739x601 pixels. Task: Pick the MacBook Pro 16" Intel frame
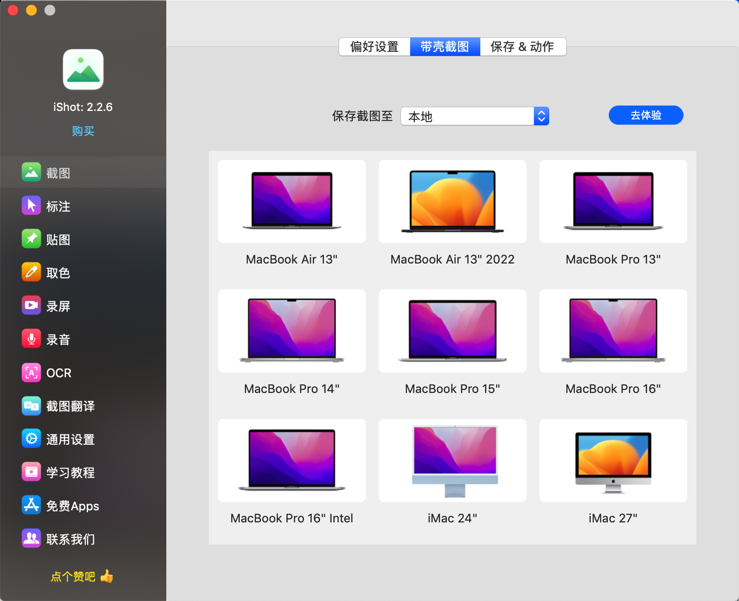click(292, 460)
